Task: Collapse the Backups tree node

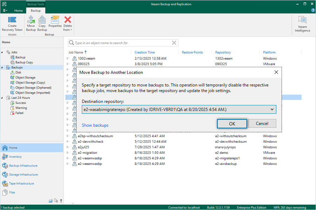Action: coord(2,68)
